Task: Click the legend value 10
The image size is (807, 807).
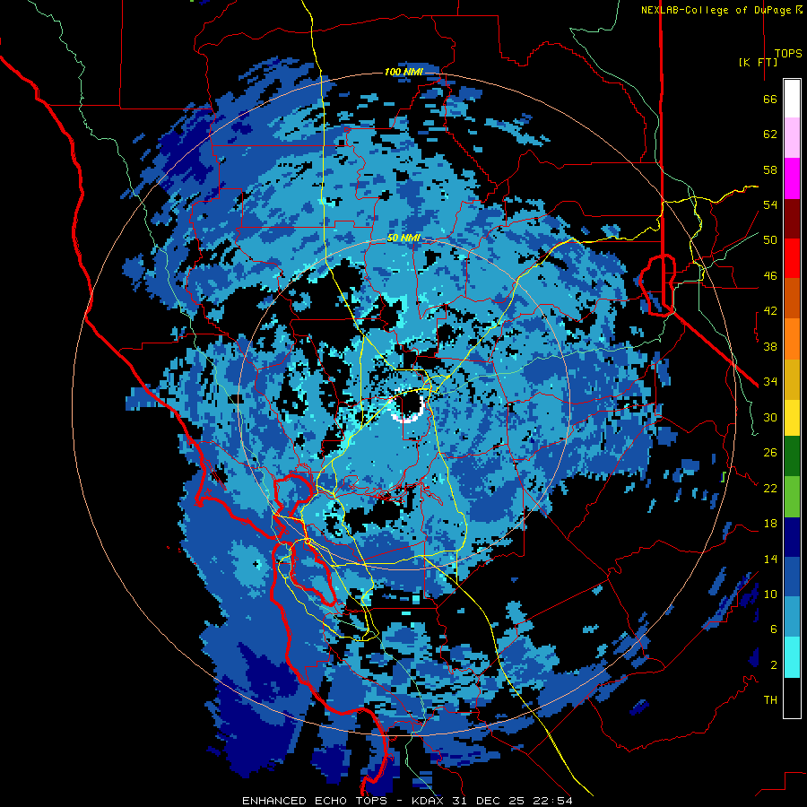Action: [770, 594]
